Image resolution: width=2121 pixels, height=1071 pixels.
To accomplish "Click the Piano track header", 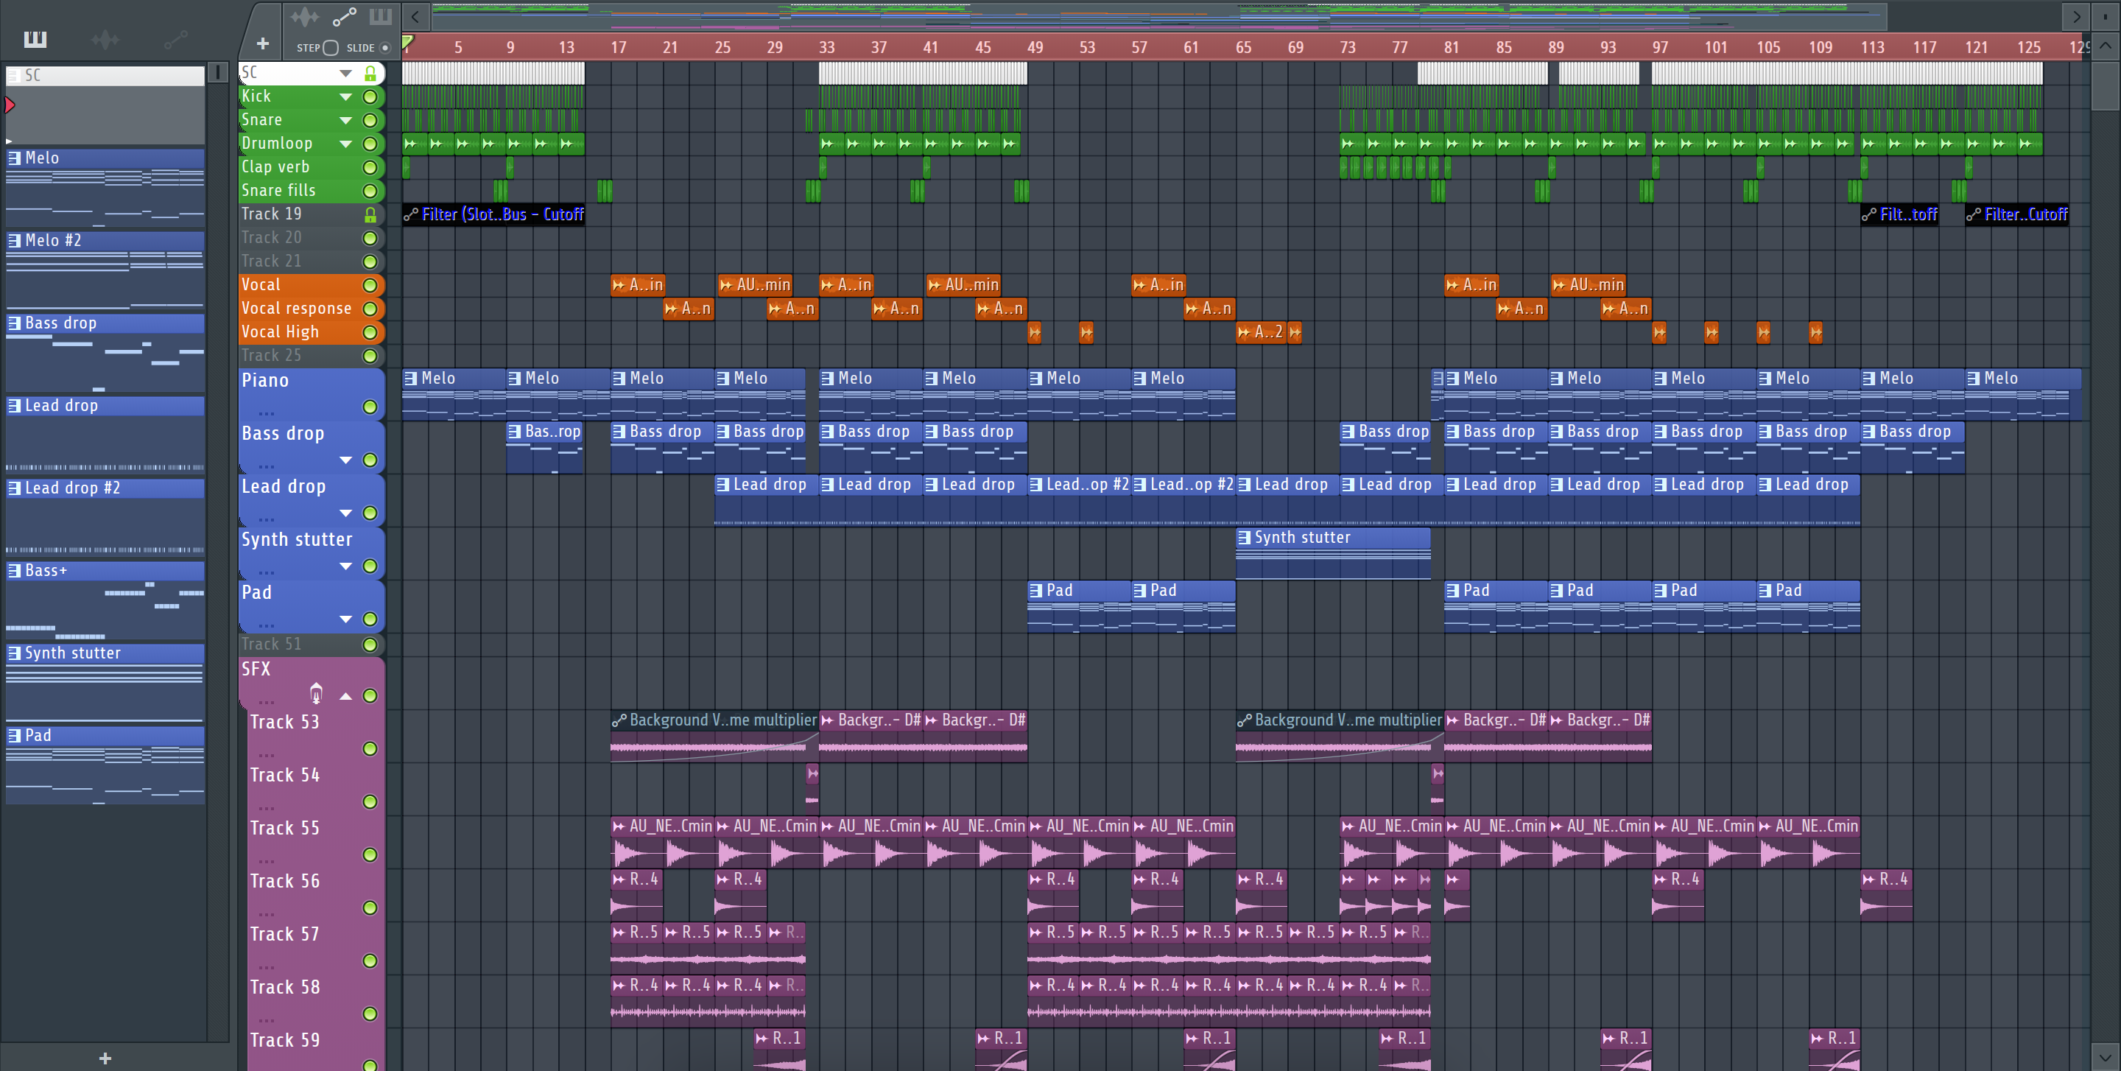I will pos(312,393).
